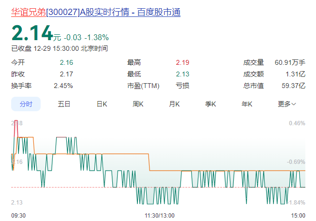316x221 pixels.
Task: Click the 0.46% chart axis label
Action: coord(297,123)
